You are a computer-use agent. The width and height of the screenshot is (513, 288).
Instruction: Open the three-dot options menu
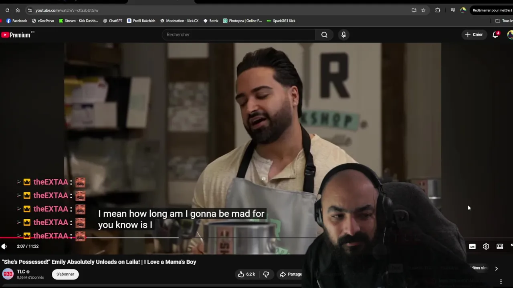[x=501, y=282]
